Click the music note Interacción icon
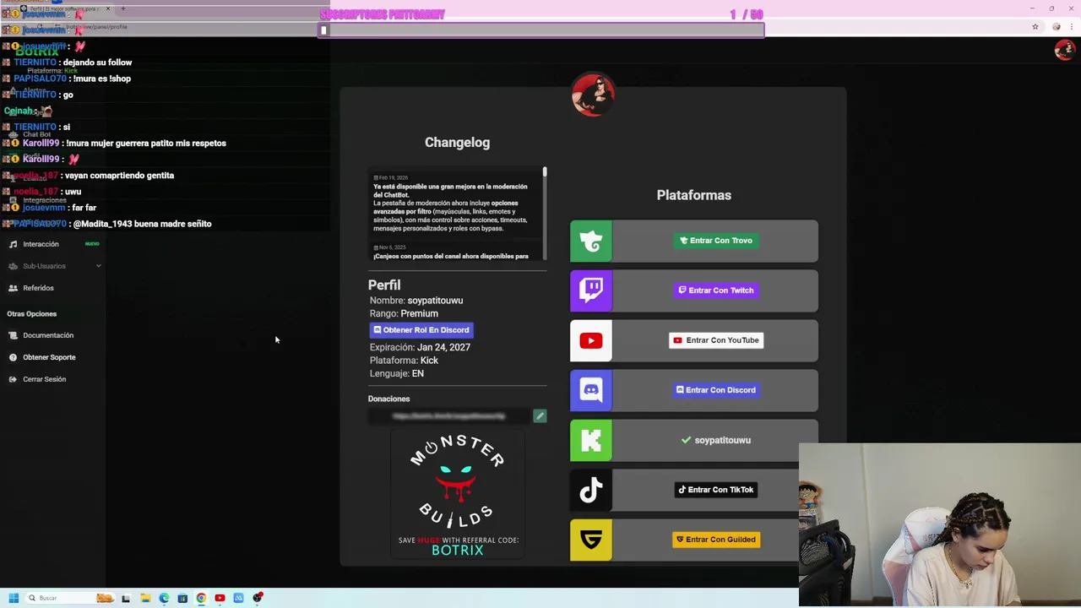 (13, 244)
